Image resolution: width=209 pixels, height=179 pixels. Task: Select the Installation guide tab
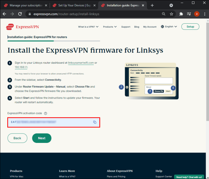[x=122, y=5]
